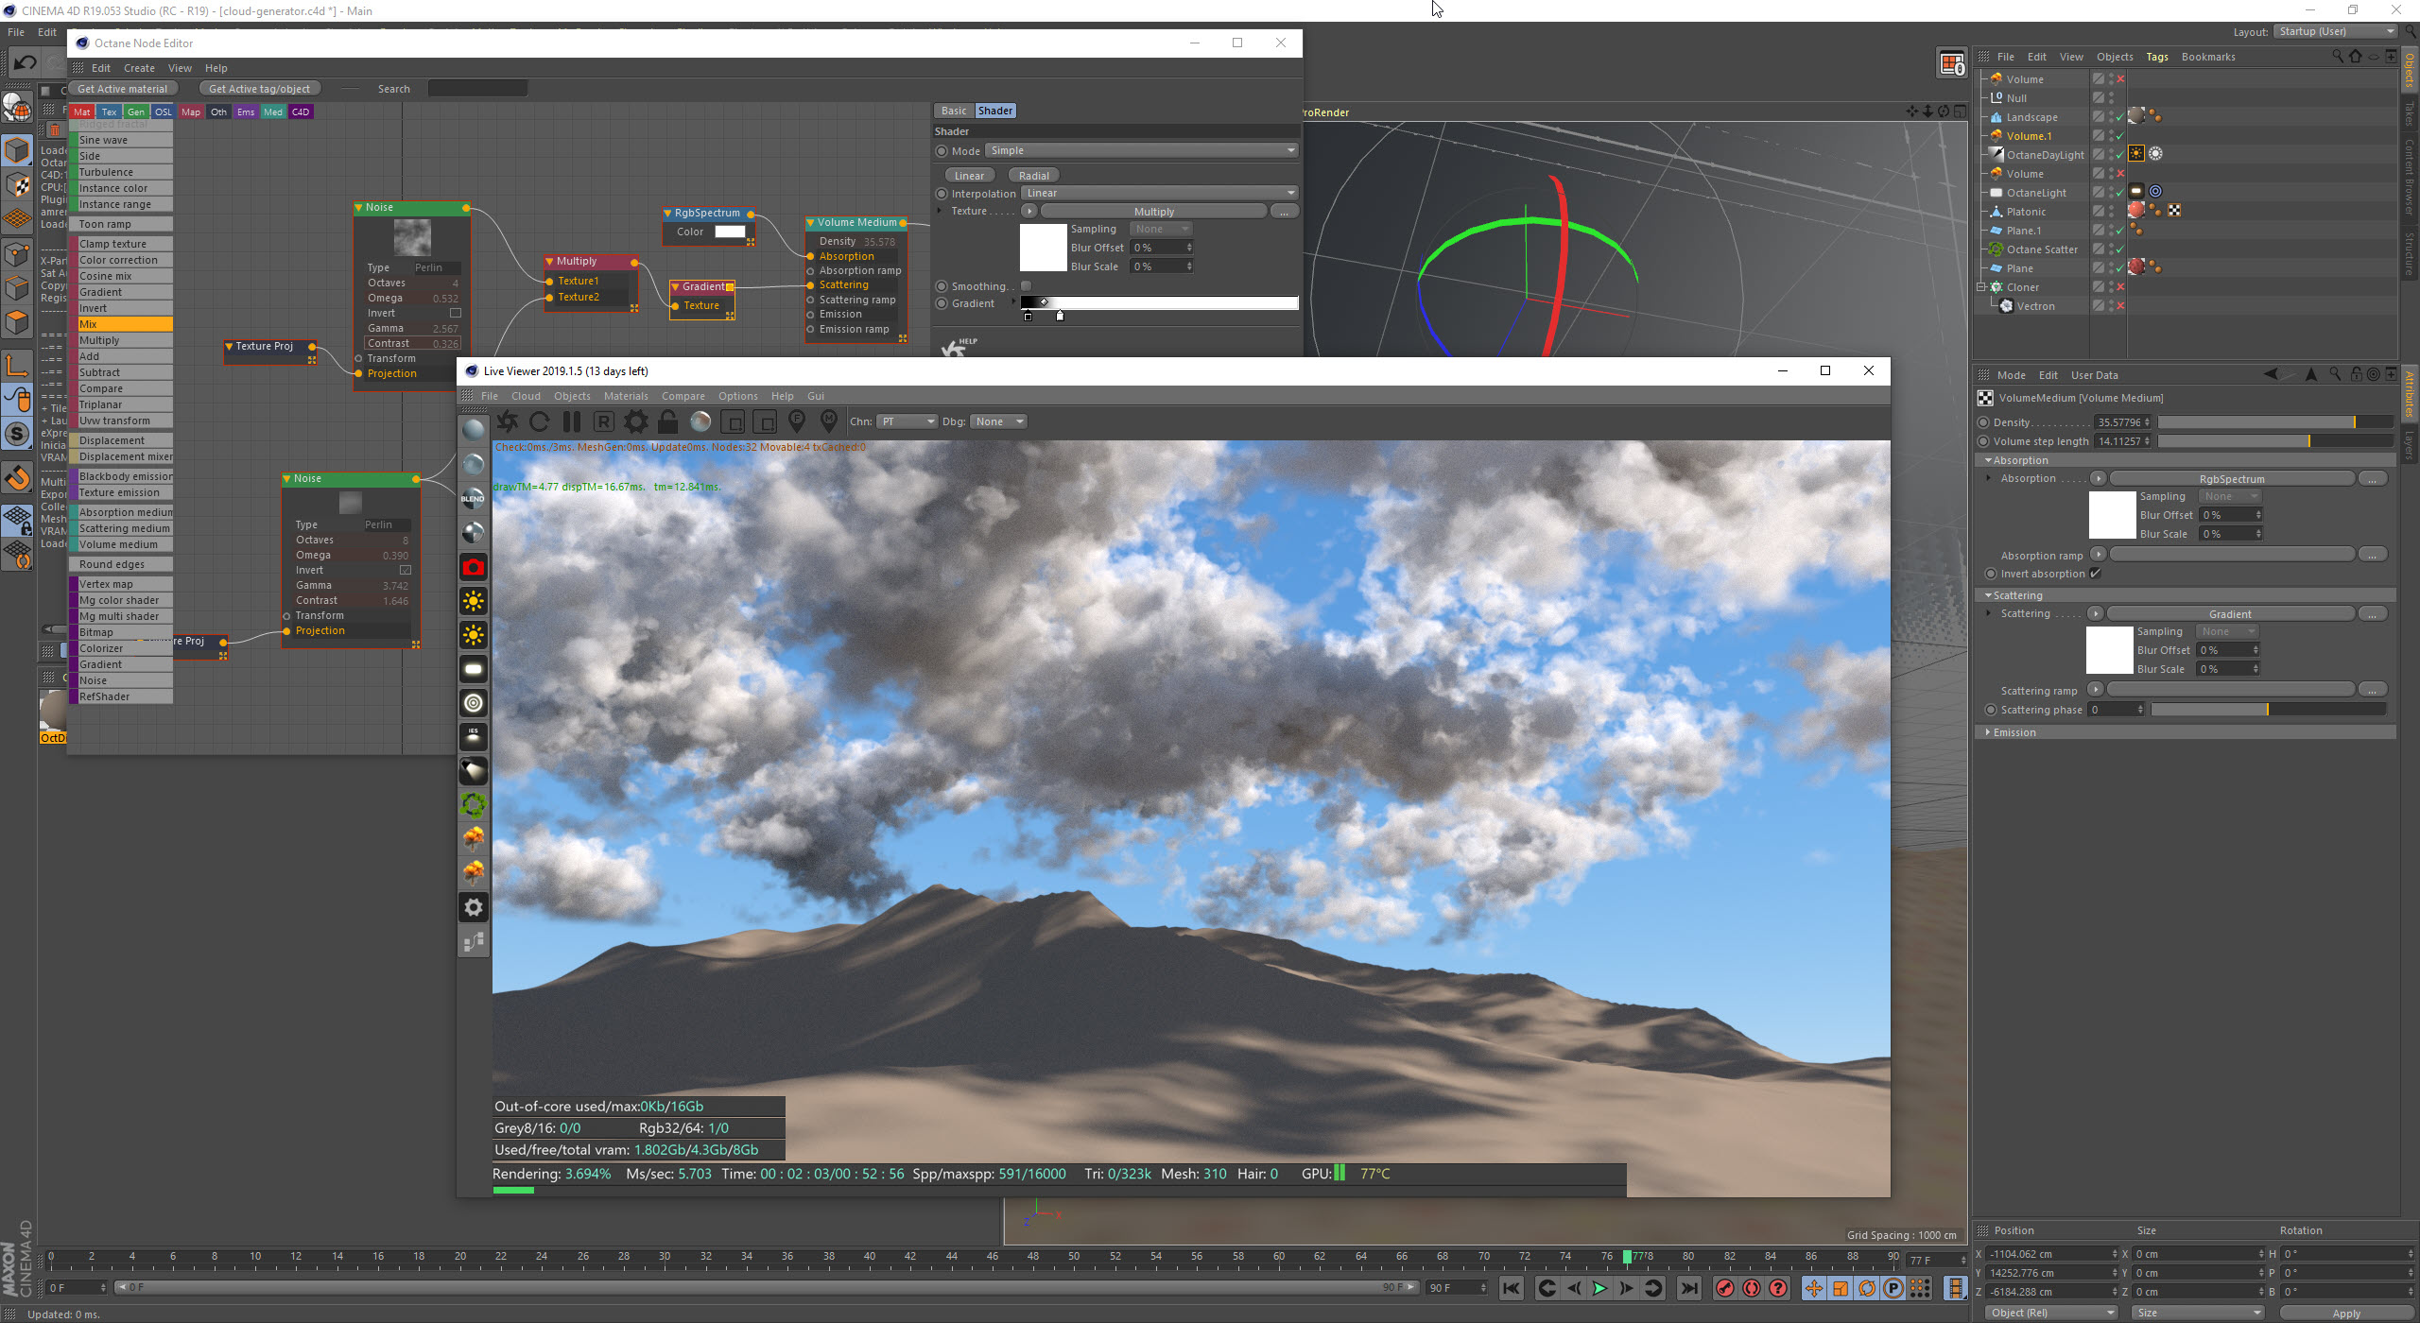Click the Get Active material button
This screenshot has height=1323, width=2420.
[x=122, y=89]
